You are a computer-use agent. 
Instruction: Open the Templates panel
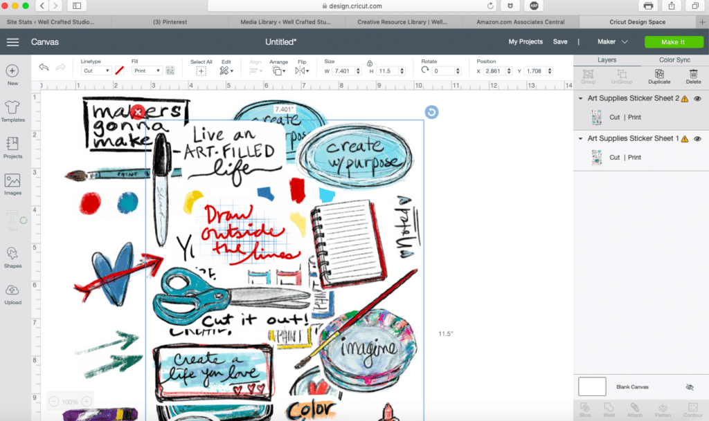12,111
